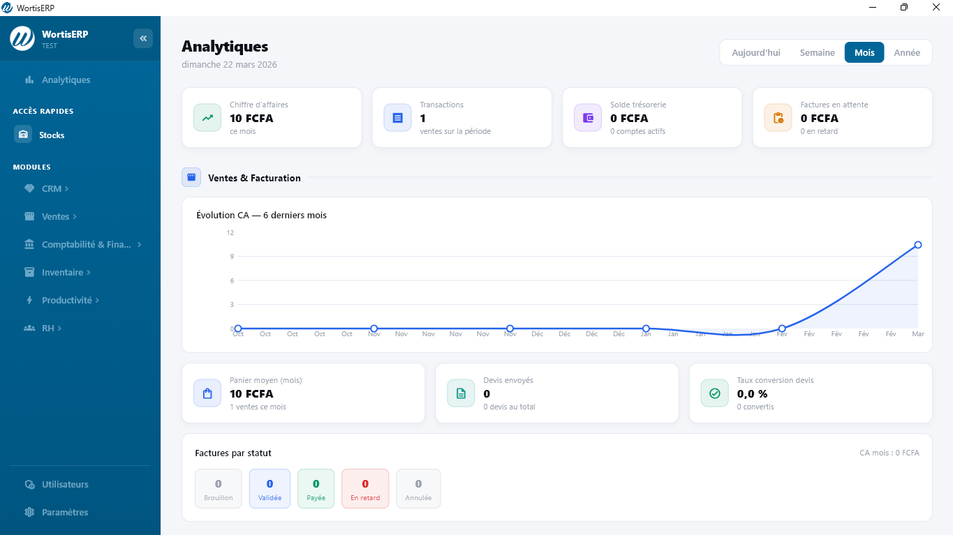The image size is (953, 535).
Task: Click the red En retard status badge
Action: point(365,489)
